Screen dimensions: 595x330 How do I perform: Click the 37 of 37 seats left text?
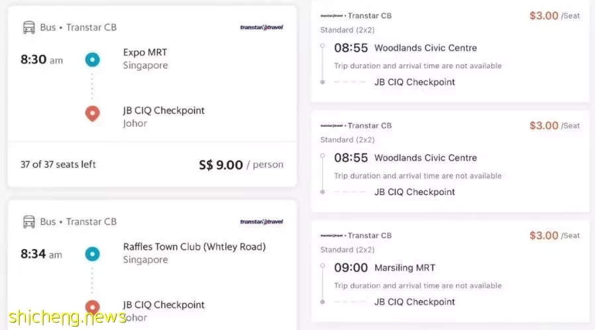[58, 165]
